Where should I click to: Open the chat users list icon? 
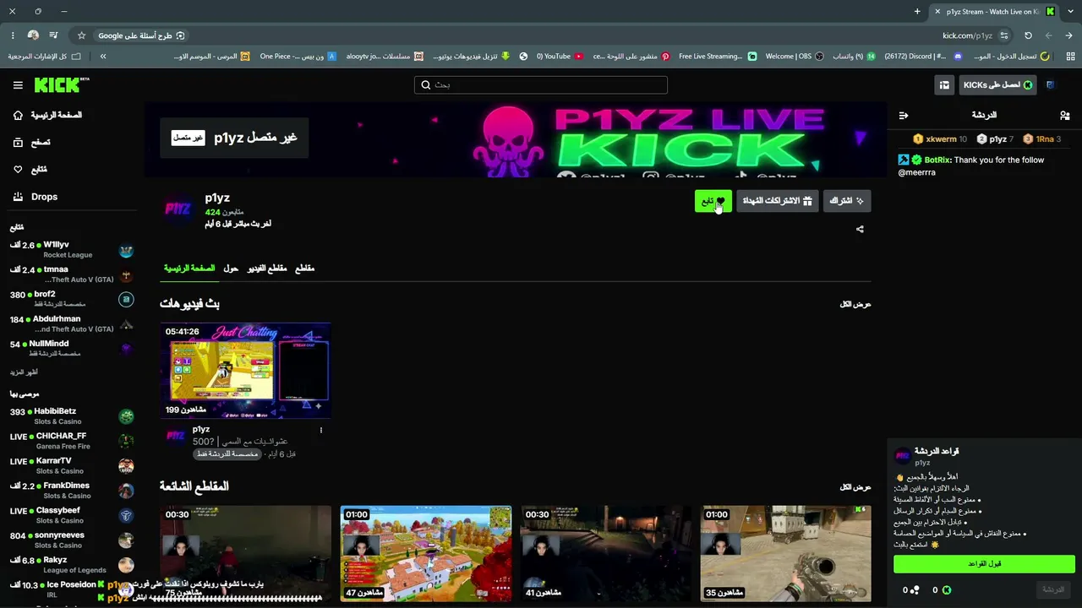[1064, 115]
